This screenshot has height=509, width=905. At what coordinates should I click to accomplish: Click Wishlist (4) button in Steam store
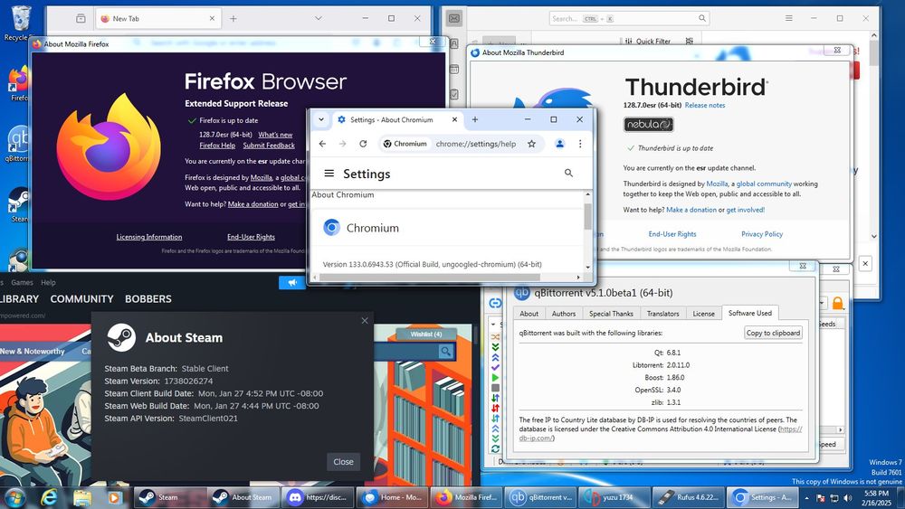pos(426,334)
